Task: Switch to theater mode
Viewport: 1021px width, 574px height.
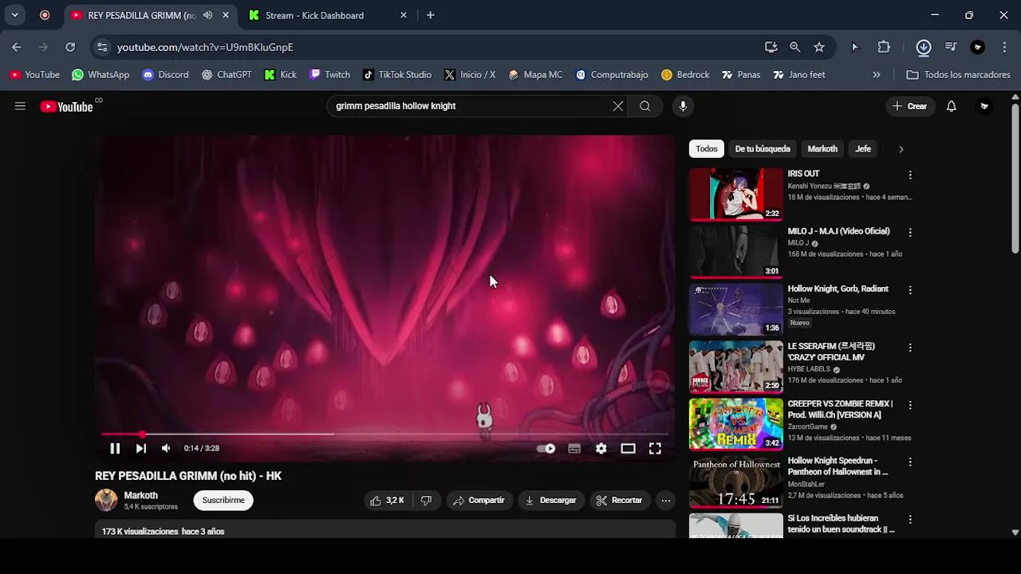Action: [629, 449]
